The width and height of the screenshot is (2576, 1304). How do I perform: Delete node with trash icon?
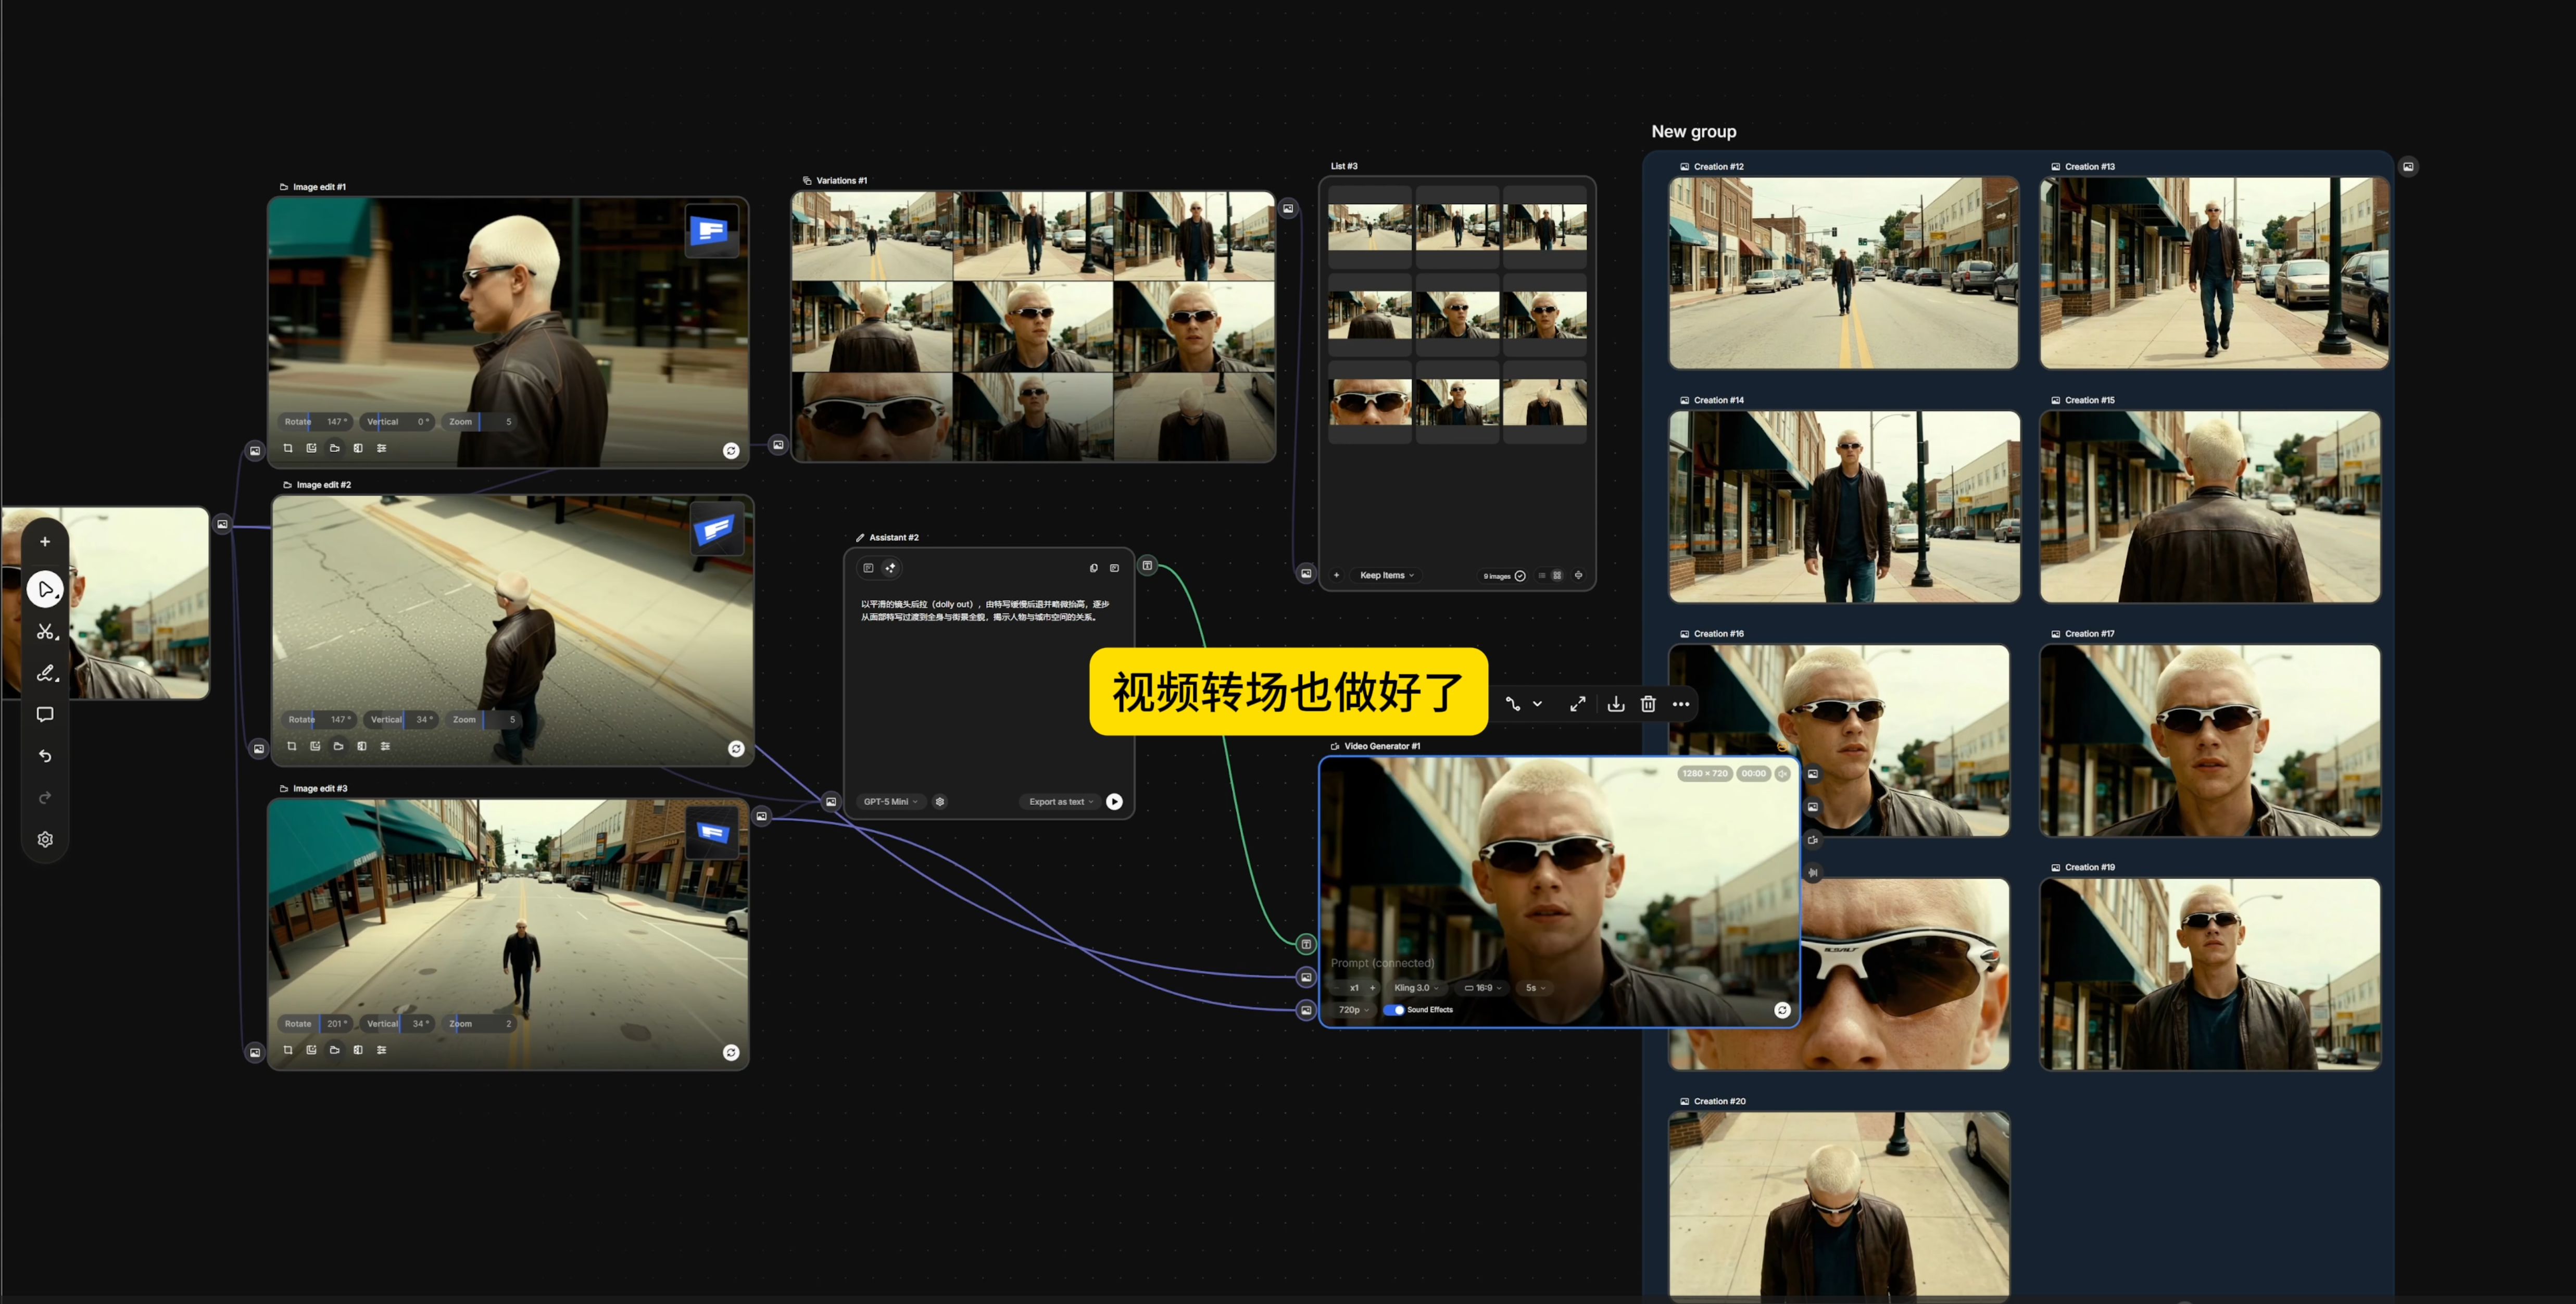click(x=1648, y=704)
